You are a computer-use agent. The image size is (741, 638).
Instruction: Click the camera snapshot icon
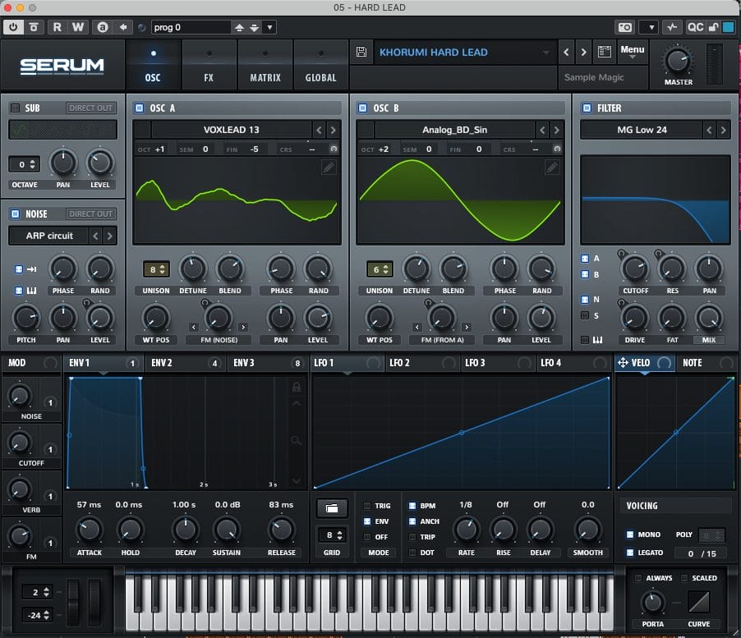pyautogui.click(x=624, y=27)
